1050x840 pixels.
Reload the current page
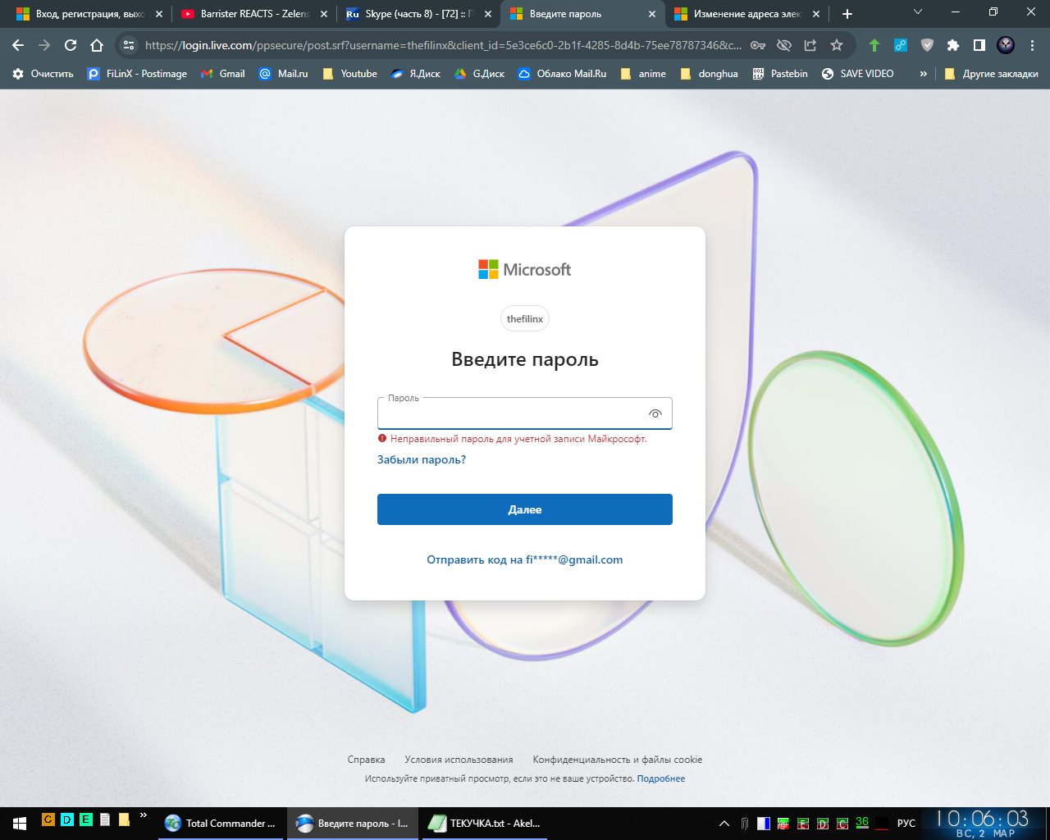tap(71, 45)
